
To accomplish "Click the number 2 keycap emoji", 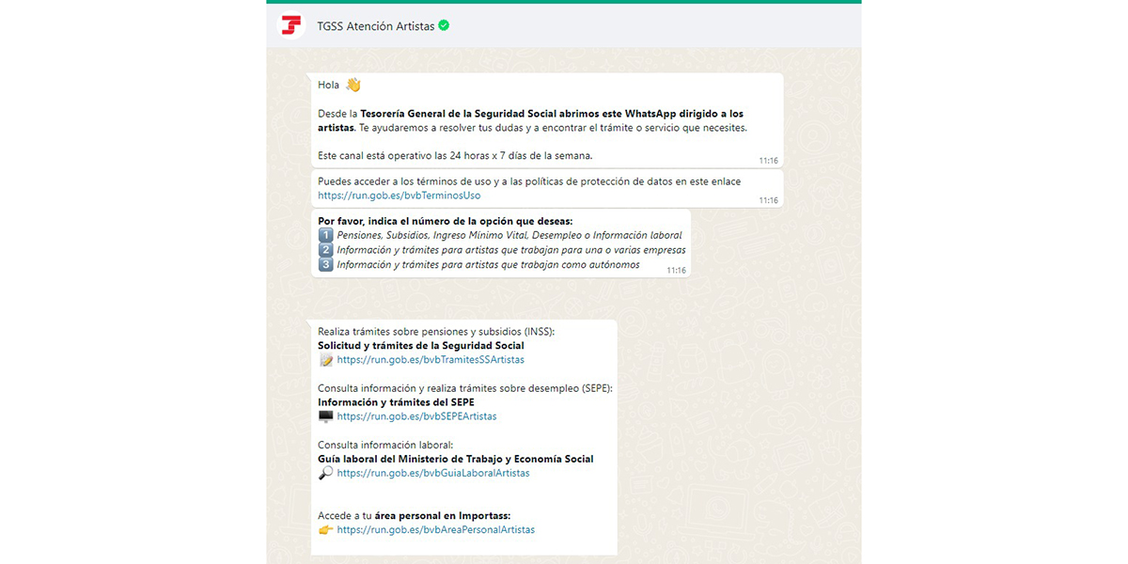I will pyautogui.click(x=326, y=250).
